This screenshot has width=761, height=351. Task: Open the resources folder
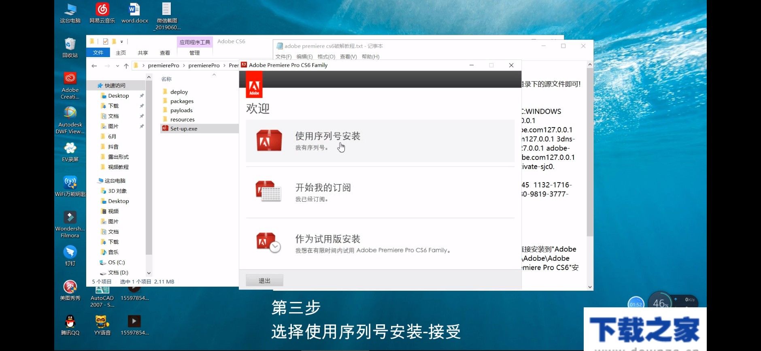182,119
